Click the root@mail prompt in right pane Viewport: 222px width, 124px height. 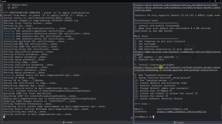pyautogui.click(x=143, y=117)
